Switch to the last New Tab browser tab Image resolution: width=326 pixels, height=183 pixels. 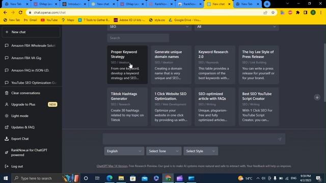(247, 4)
